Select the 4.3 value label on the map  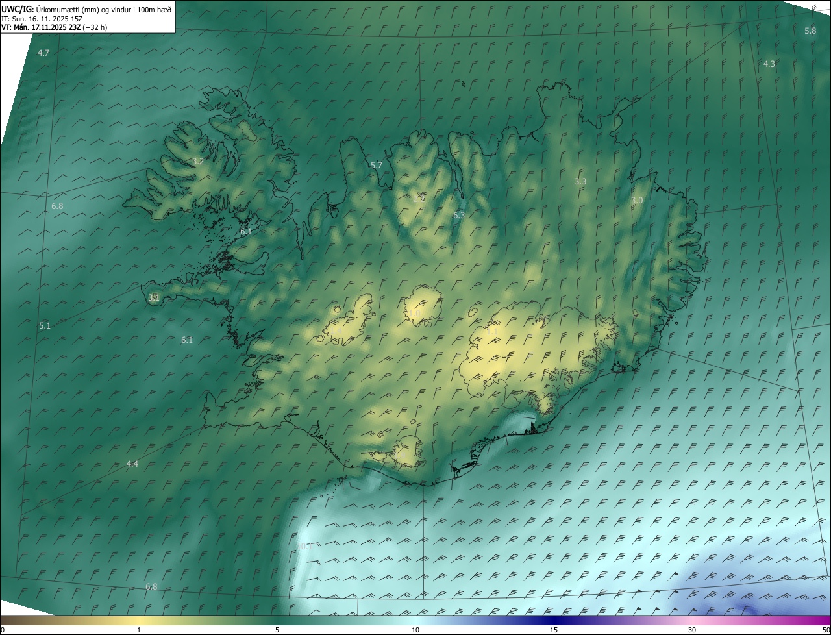pyautogui.click(x=769, y=64)
